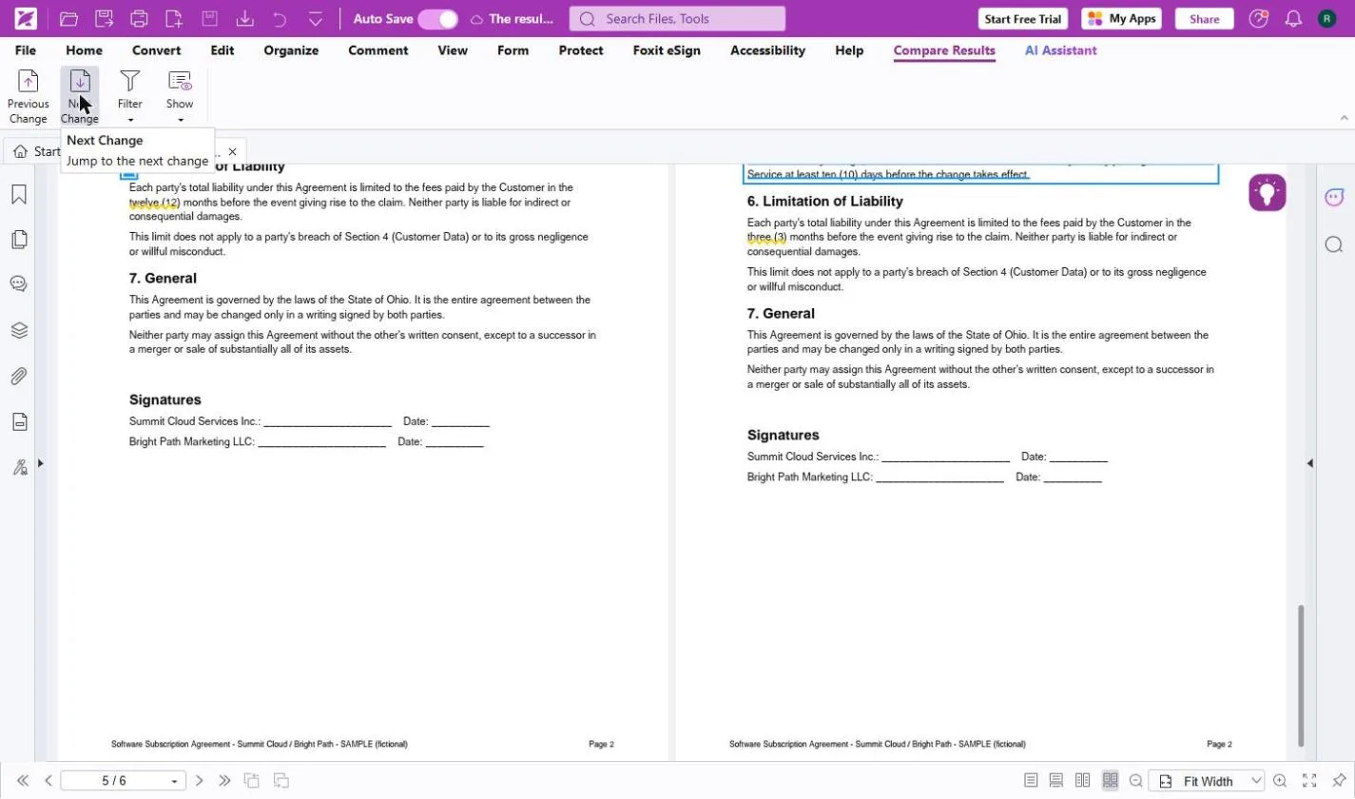The image size is (1355, 799).
Task: Open the Filter dropdown in the ribbon
Action: 130,97
